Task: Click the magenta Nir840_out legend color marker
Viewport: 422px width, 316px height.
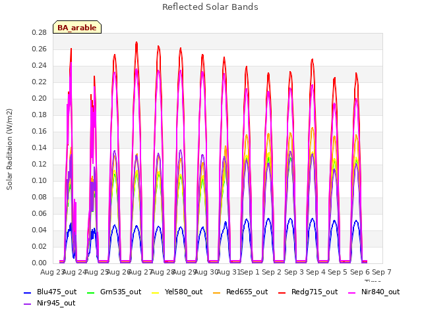Action: (x=351, y=292)
